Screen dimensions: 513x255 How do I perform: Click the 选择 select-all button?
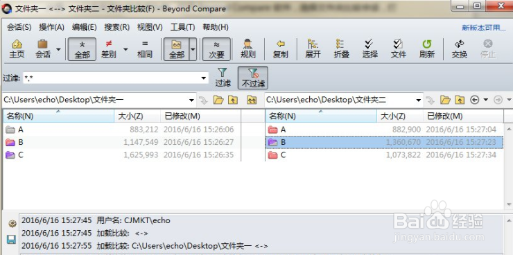pos(369,49)
